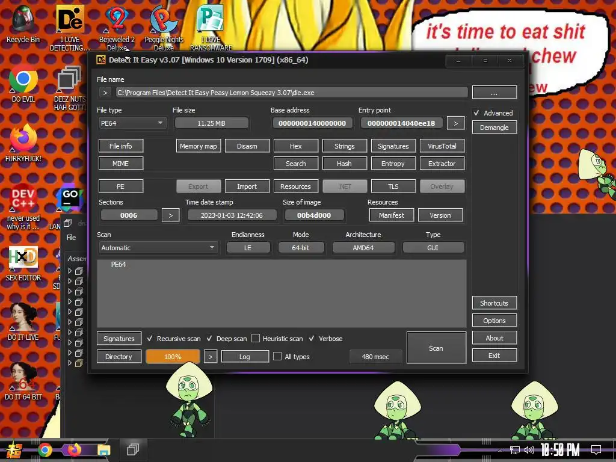Image resolution: width=616 pixels, height=462 pixels.
Task: Click the Extractor button
Action: point(442,164)
